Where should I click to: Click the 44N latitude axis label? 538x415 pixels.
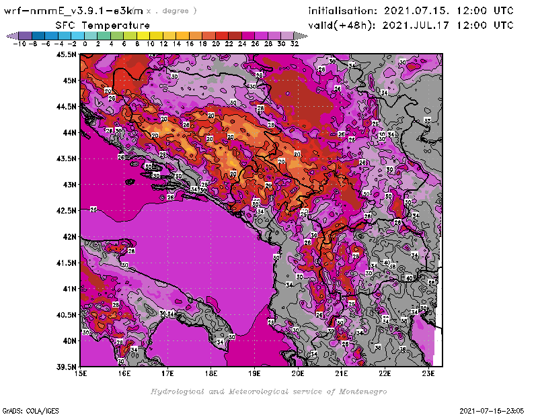pos(69,132)
